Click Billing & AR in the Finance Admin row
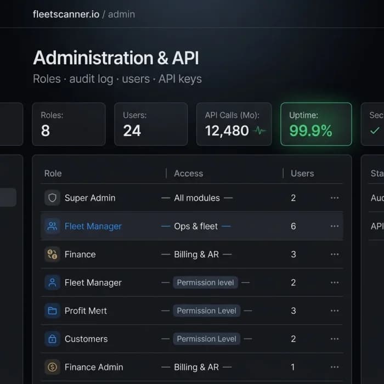 196,367
